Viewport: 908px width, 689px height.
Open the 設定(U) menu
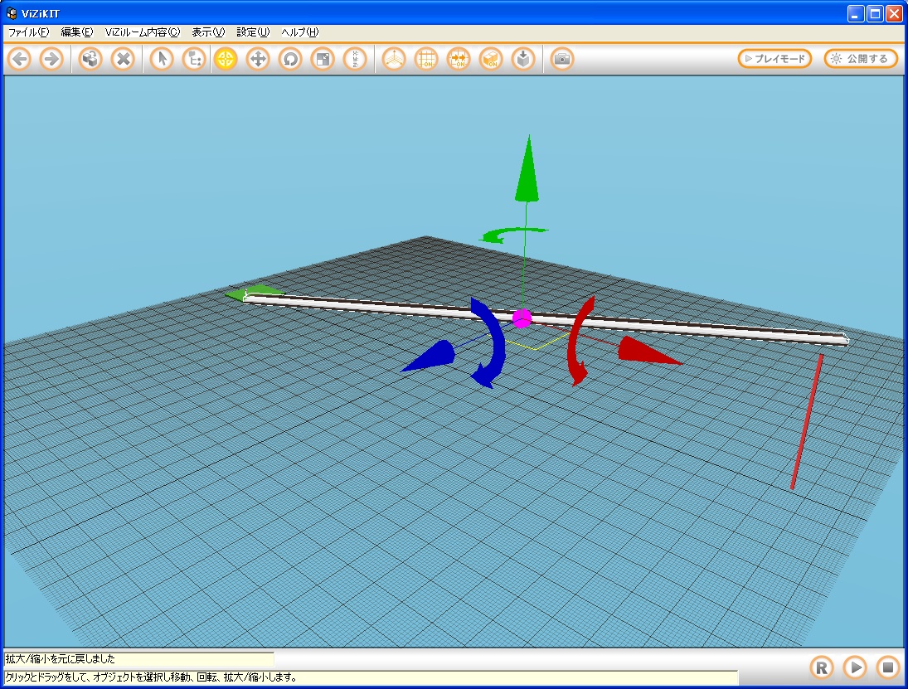[x=253, y=32]
